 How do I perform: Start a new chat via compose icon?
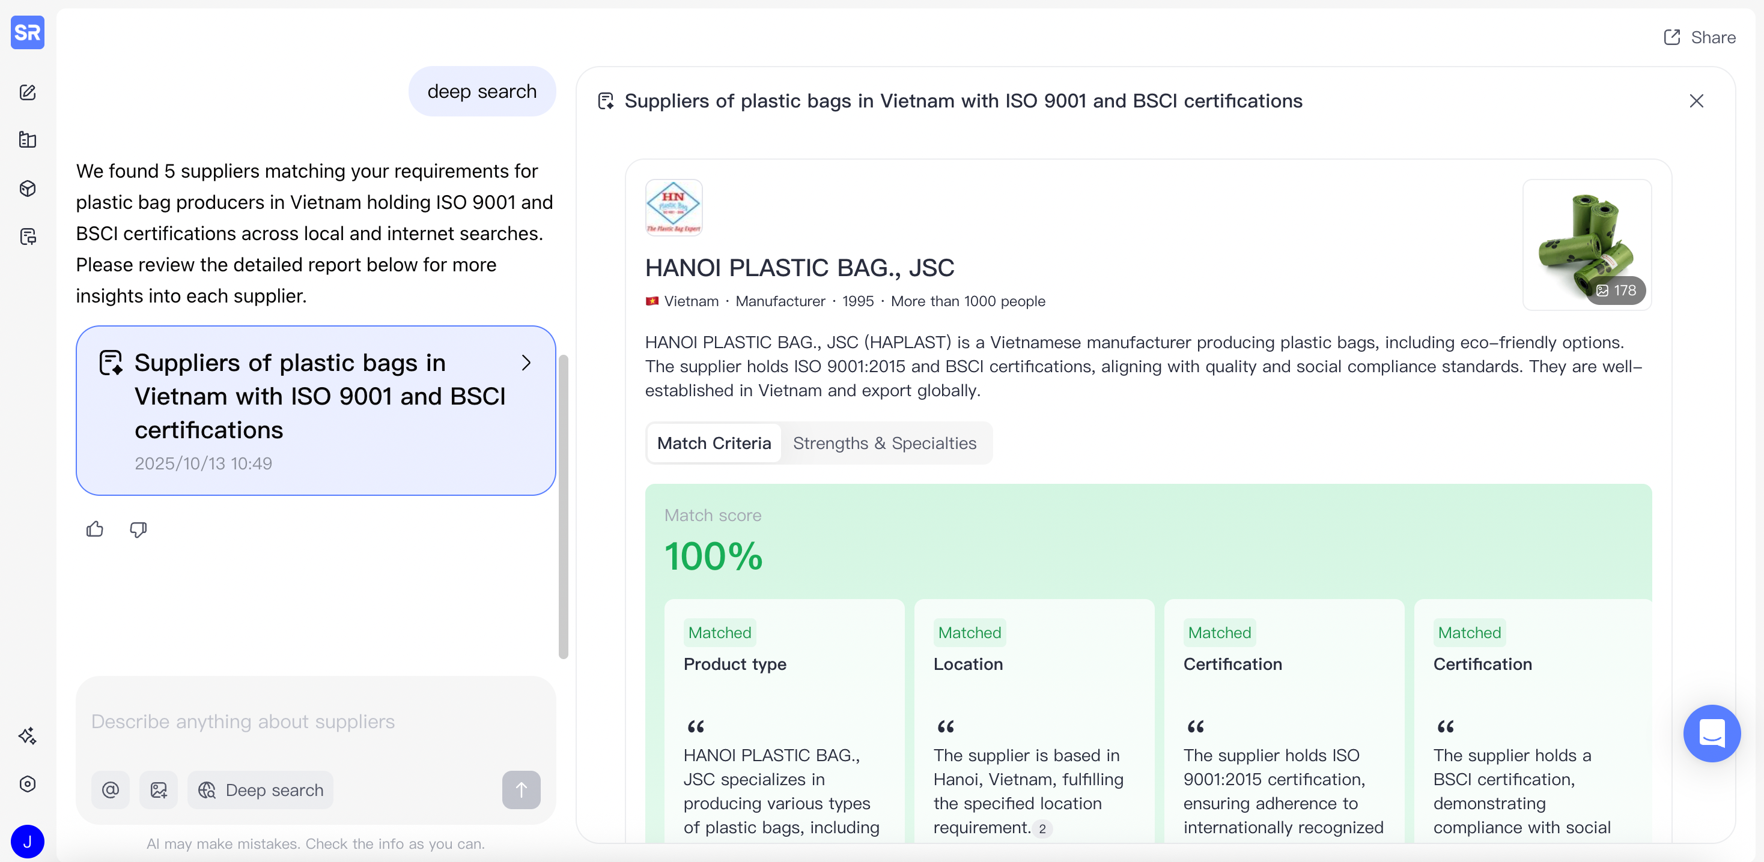[28, 92]
